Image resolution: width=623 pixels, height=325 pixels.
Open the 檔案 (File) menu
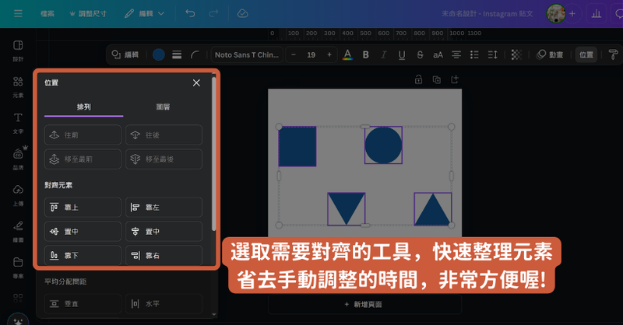pos(48,13)
